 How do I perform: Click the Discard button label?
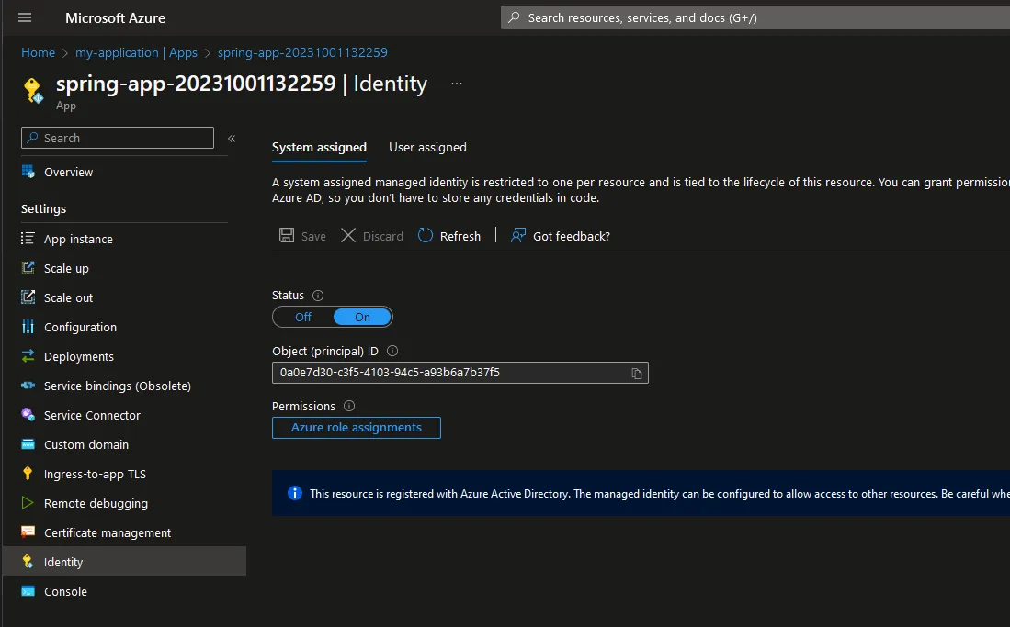[x=383, y=236]
